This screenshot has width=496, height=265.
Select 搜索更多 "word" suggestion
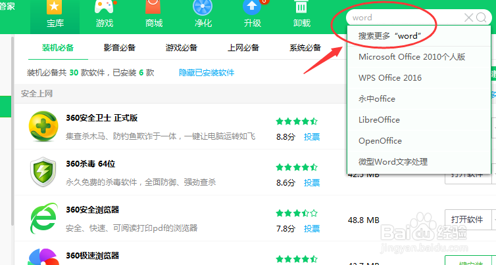click(x=419, y=36)
